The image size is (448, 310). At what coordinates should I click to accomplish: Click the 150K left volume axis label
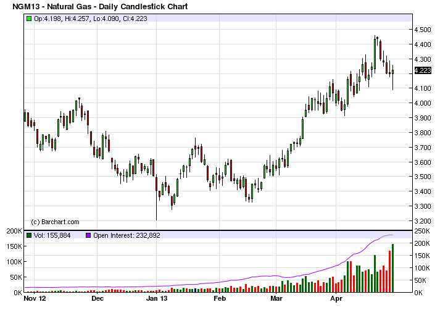tap(14, 246)
